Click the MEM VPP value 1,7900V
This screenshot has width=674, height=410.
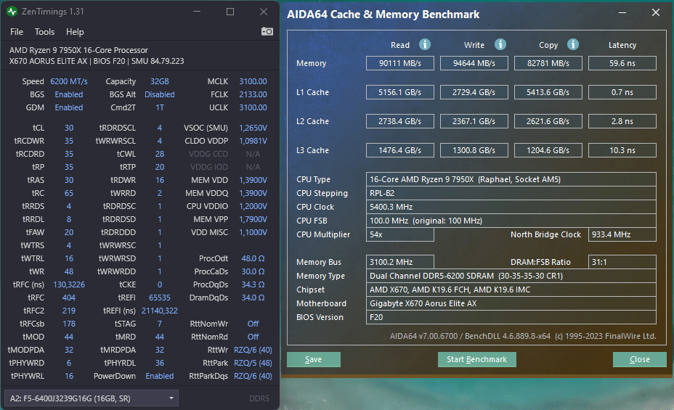tap(253, 219)
